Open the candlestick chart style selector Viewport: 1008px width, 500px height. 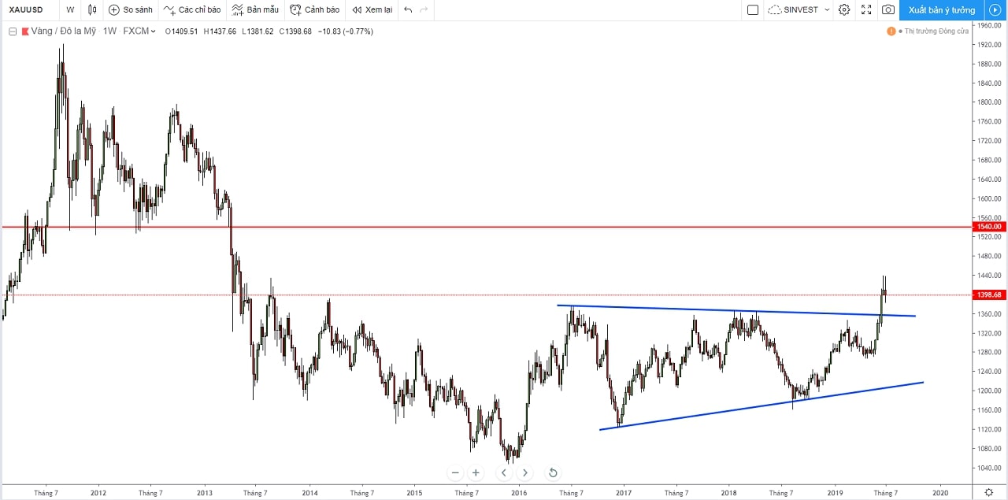[92, 10]
